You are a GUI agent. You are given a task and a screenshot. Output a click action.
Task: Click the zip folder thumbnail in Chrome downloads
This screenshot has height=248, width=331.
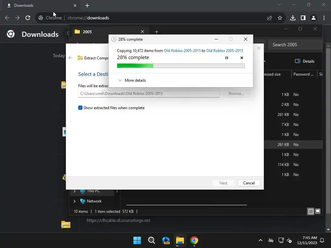tap(66, 224)
